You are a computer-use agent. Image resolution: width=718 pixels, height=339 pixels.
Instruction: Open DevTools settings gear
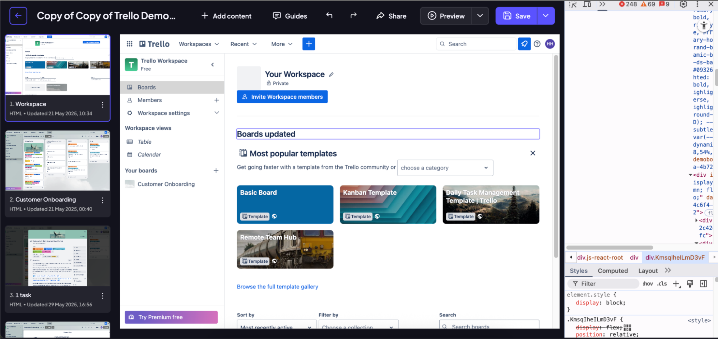click(x=684, y=4)
